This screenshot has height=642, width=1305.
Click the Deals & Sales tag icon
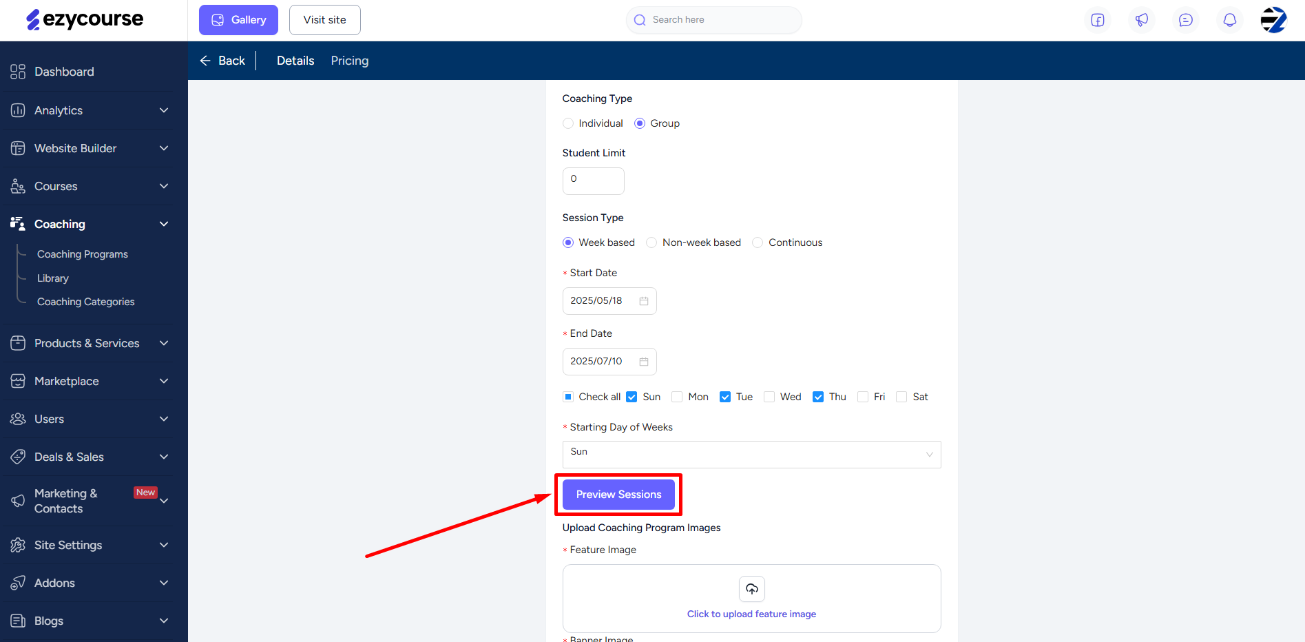point(18,457)
